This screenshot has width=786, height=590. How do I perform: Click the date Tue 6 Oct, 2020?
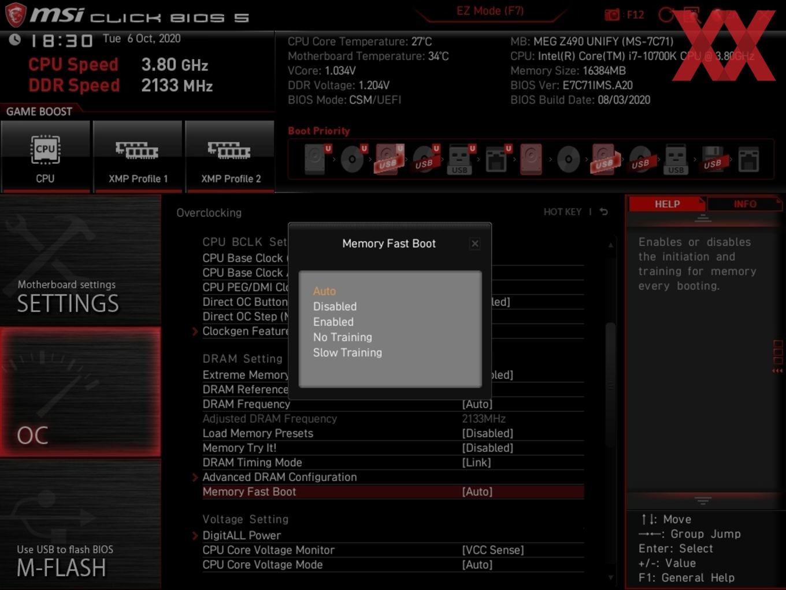click(x=142, y=39)
